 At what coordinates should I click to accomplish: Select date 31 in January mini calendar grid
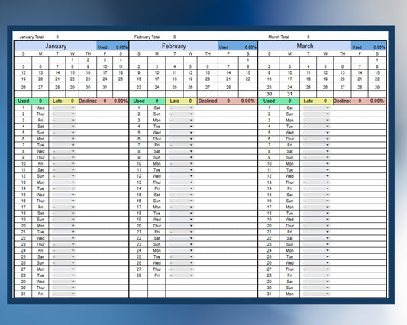(105, 88)
